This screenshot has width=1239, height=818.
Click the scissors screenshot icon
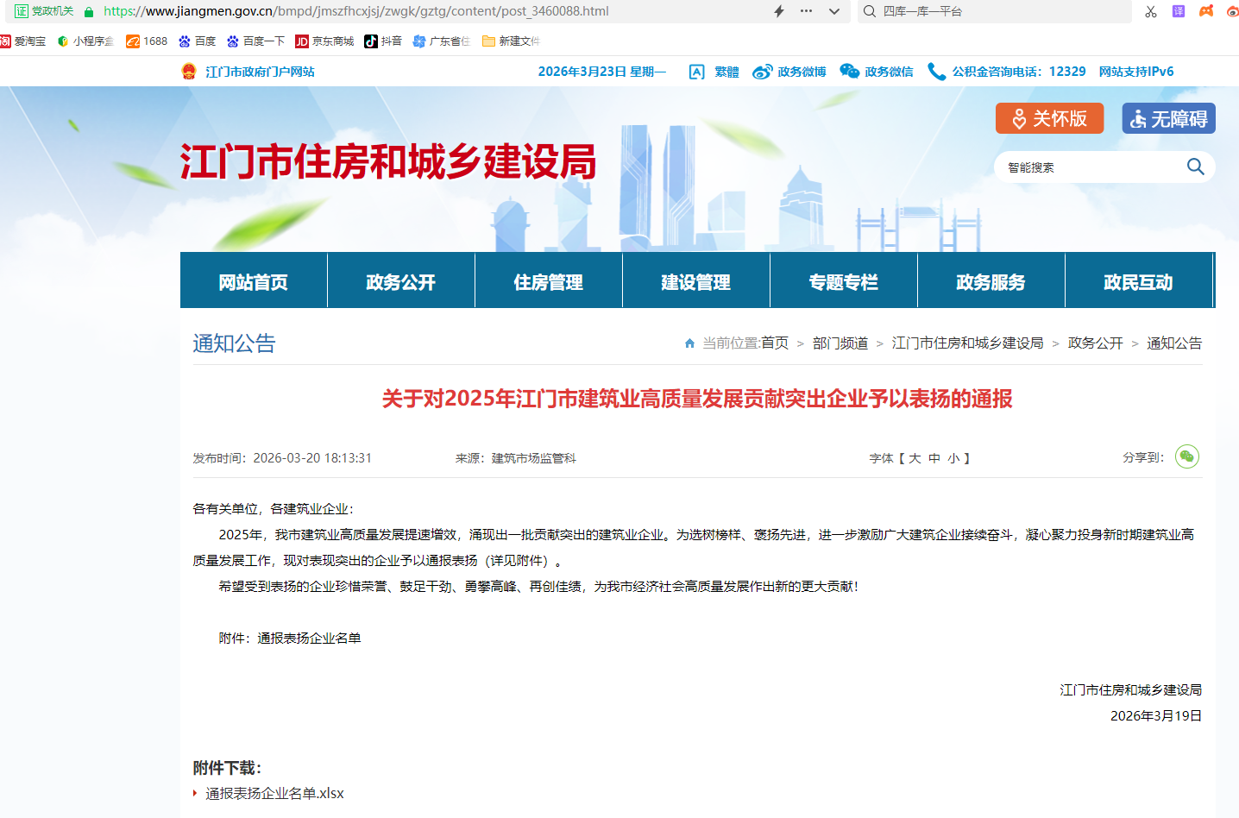(x=1151, y=11)
